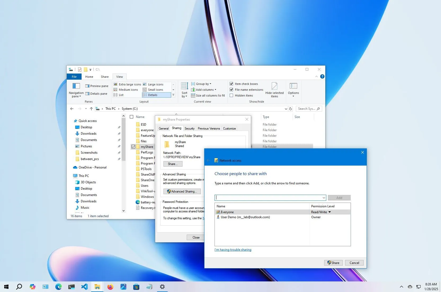Click the Advanced Sharing button
441x292 pixels.
182,191
